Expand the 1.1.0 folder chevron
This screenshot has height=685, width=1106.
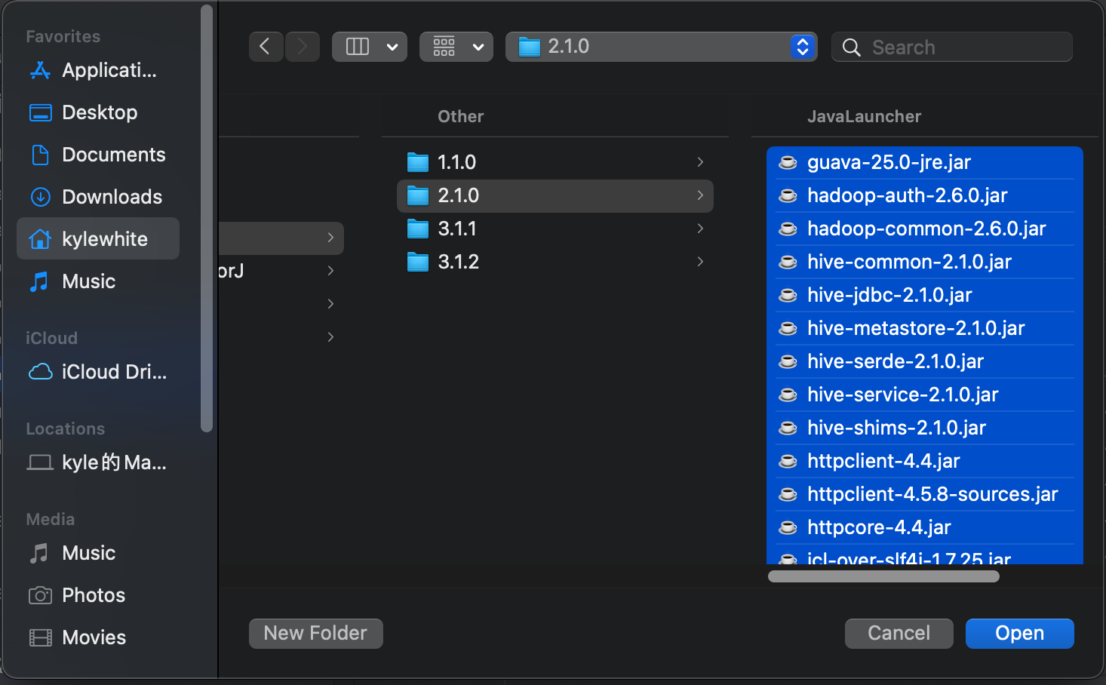click(x=700, y=162)
